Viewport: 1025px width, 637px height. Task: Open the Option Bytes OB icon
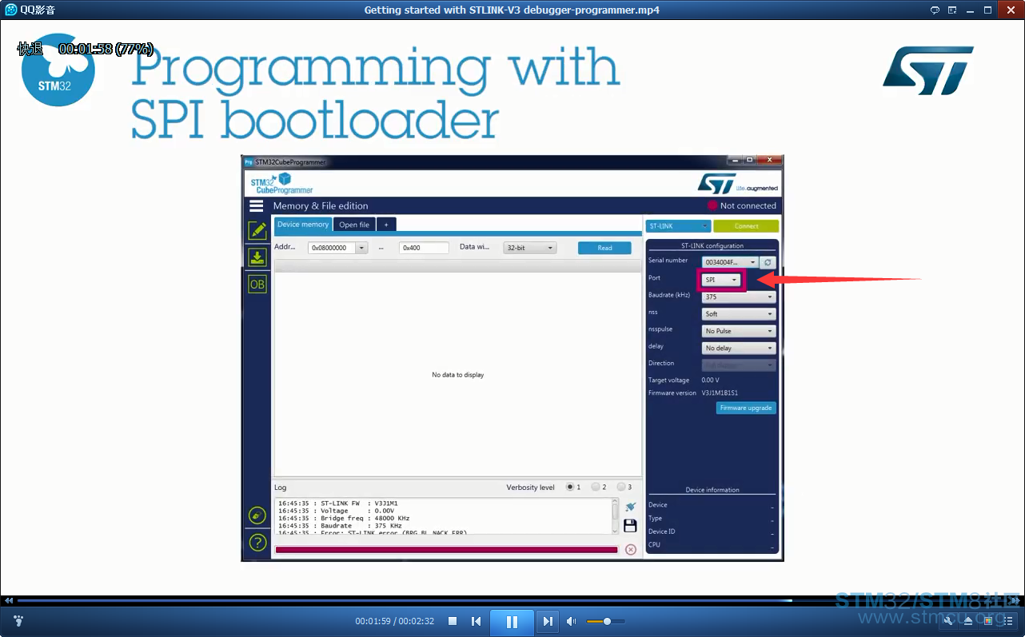tap(257, 284)
